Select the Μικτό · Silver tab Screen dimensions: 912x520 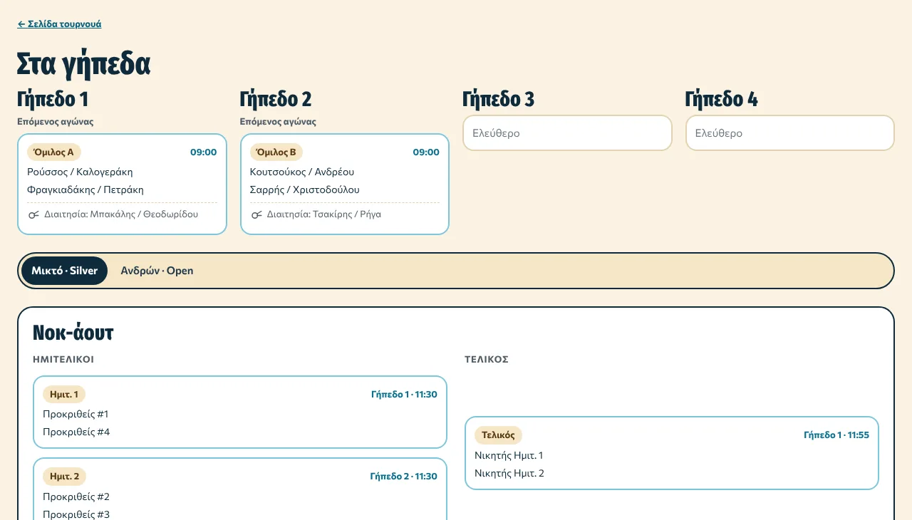[x=64, y=271]
